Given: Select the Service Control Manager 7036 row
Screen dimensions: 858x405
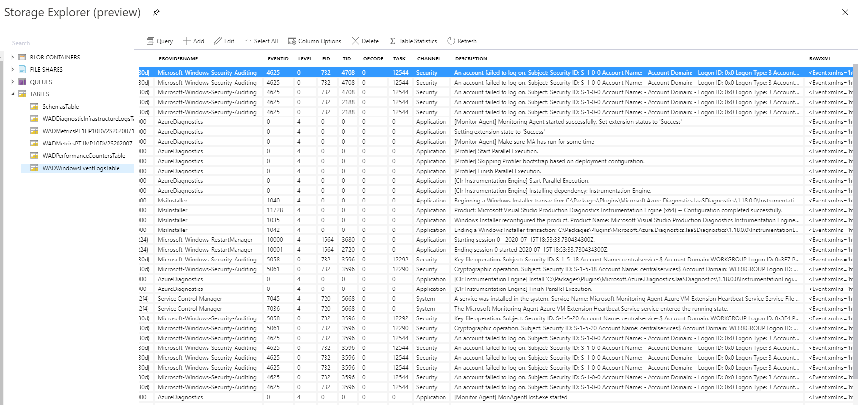Looking at the screenshot, I should (x=495, y=308).
